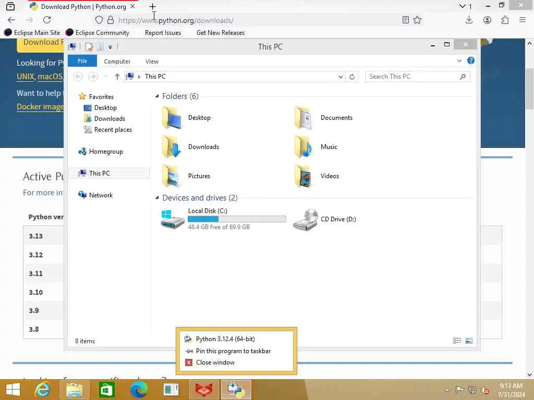Open Firefox list all tabs dropdown
Image resolution: width=534 pixels, height=400 pixels.
click(462, 6)
